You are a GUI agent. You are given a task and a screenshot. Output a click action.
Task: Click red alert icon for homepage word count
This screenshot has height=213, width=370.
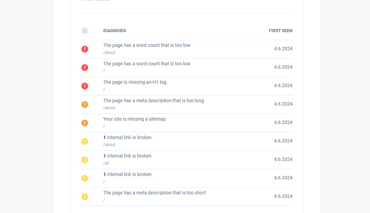[x=85, y=68]
